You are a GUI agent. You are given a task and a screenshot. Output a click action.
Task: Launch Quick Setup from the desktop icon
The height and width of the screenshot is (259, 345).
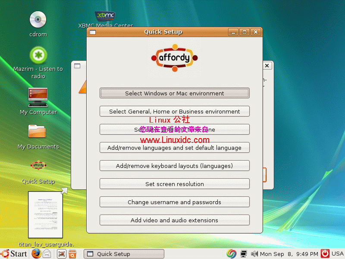click(38, 165)
